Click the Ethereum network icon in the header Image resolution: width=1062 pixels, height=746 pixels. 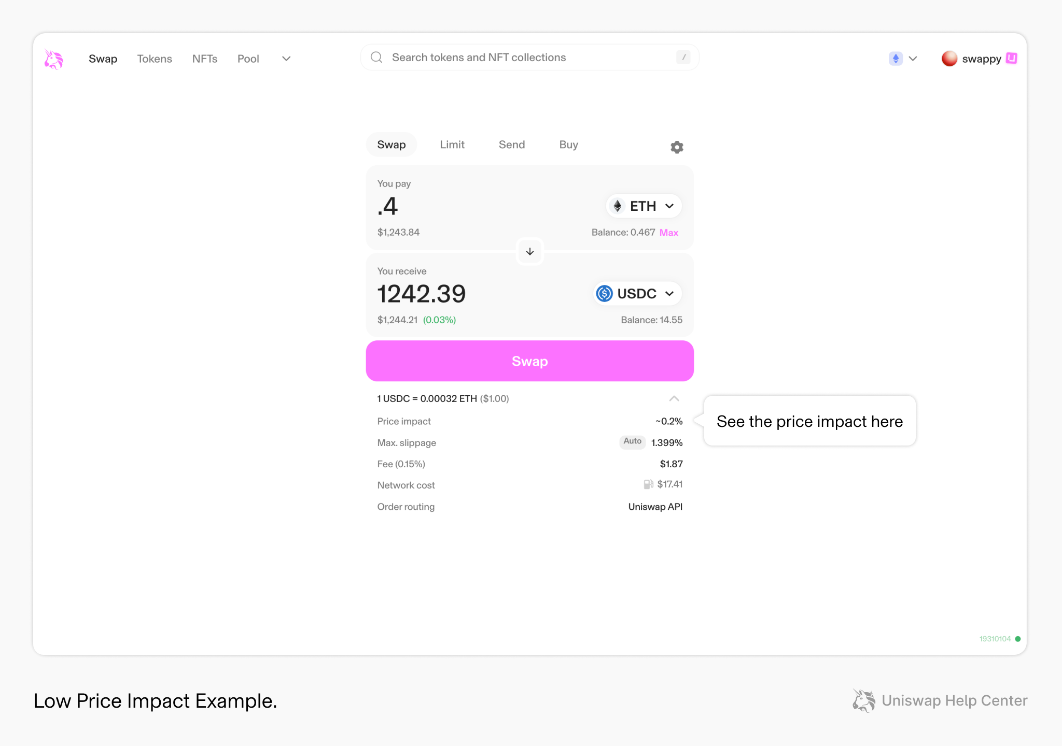pos(895,59)
